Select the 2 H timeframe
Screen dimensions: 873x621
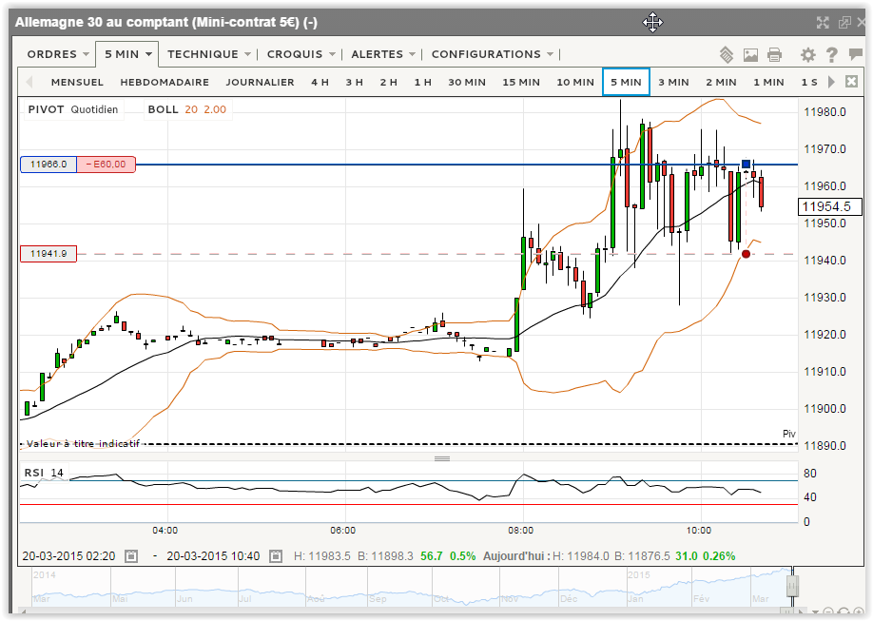pos(389,82)
